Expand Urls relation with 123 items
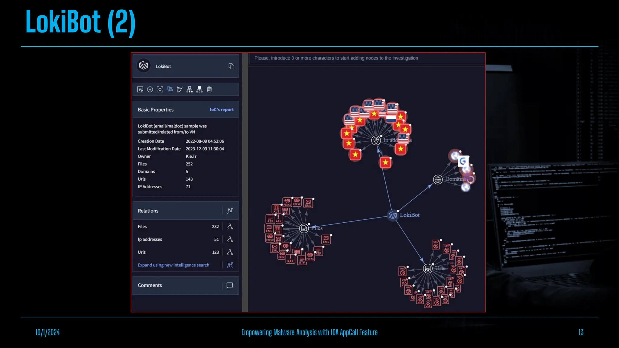 click(x=230, y=252)
